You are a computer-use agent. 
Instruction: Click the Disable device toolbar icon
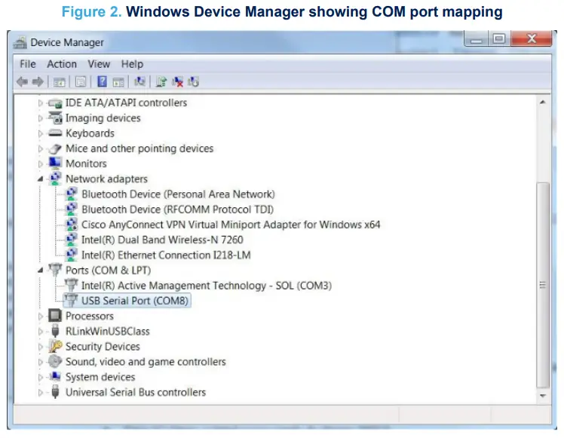coord(194,81)
